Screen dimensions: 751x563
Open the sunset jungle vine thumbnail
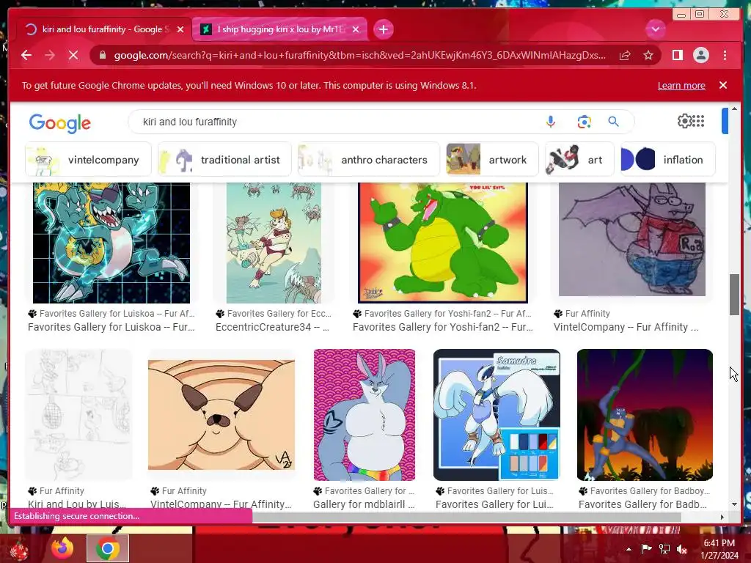[645, 415]
